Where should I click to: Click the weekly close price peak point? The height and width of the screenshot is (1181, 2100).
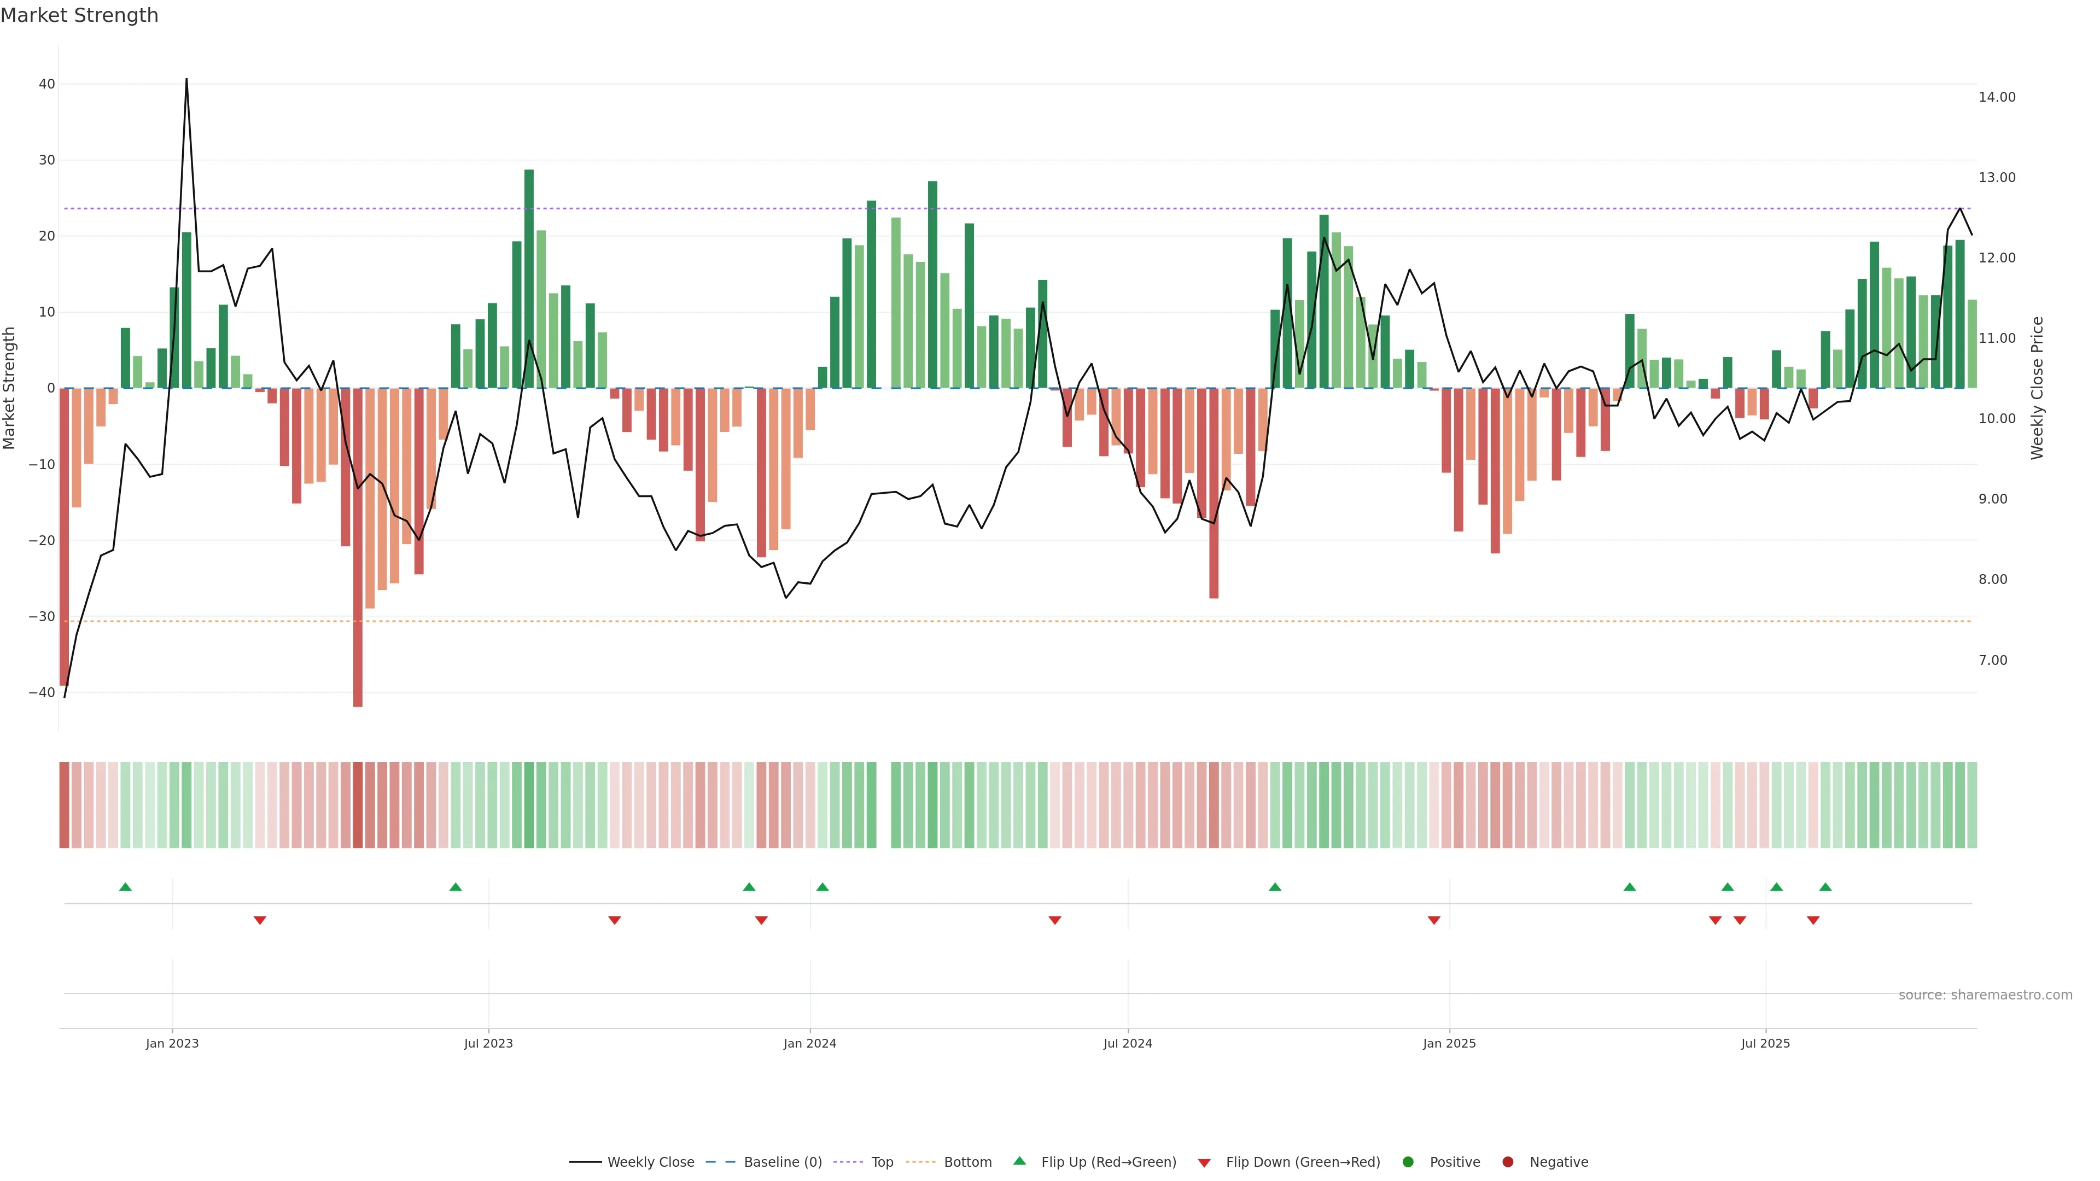(186, 80)
